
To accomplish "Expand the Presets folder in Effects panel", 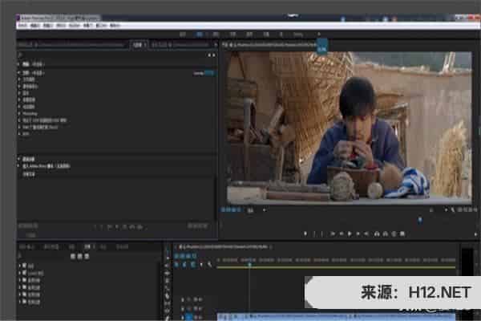I will [x=20, y=266].
